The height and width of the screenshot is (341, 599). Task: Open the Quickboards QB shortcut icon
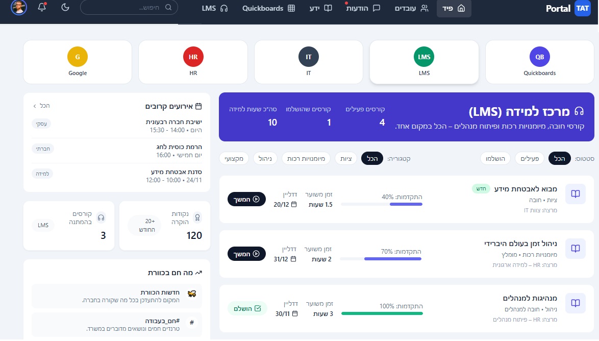click(539, 57)
